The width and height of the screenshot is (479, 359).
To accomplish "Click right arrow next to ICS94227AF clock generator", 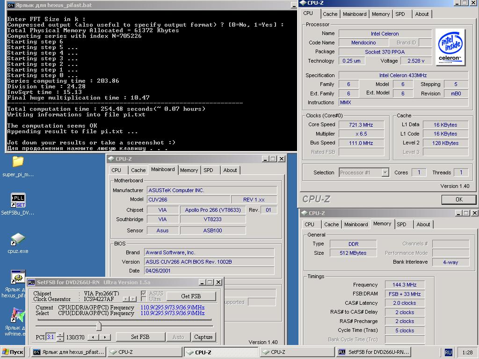I will tap(133, 299).
